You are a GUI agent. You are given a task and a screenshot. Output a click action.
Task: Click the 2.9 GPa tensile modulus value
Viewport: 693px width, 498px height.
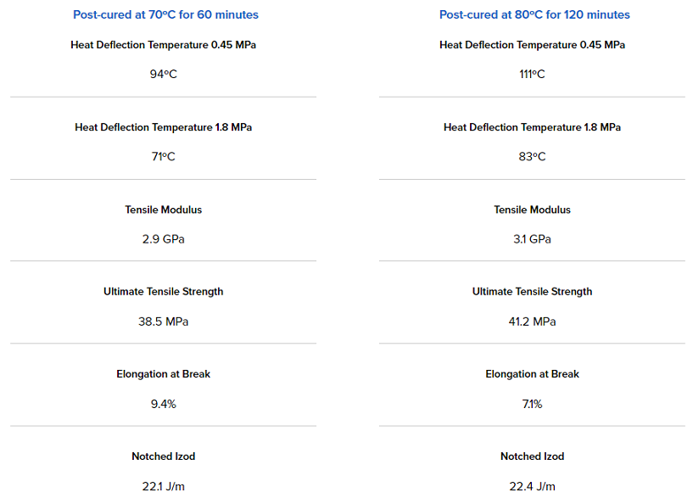click(x=164, y=239)
